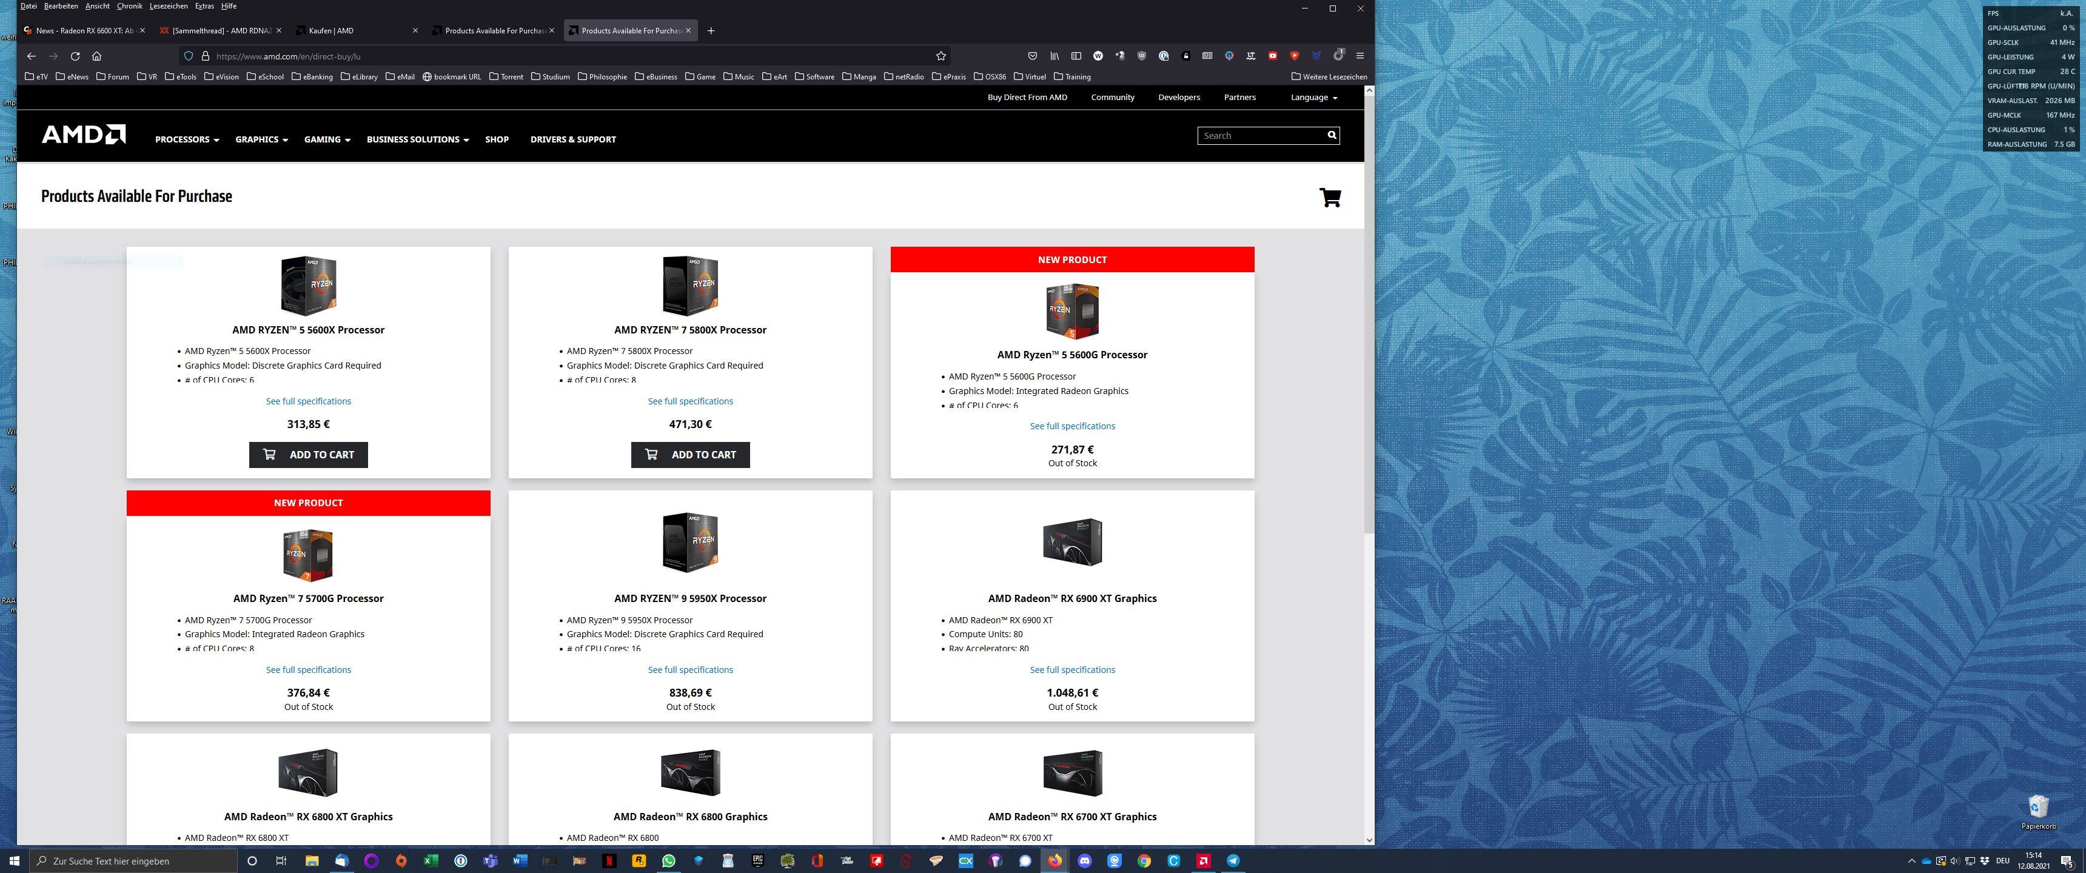Open WhatsApp from the taskbar
The image size is (2086, 873).
[669, 861]
